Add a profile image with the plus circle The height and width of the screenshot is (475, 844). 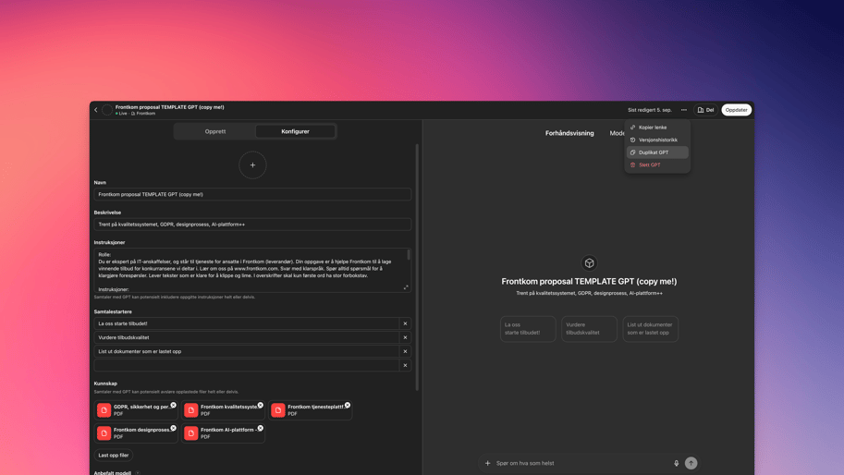pyautogui.click(x=252, y=165)
